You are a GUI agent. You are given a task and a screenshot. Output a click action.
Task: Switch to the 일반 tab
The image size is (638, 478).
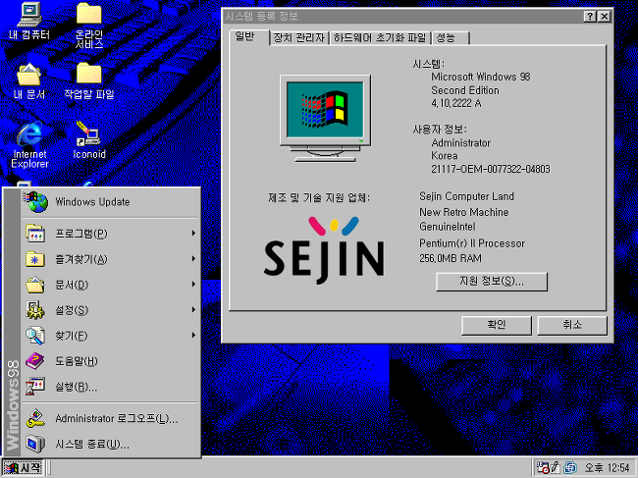[x=248, y=37]
